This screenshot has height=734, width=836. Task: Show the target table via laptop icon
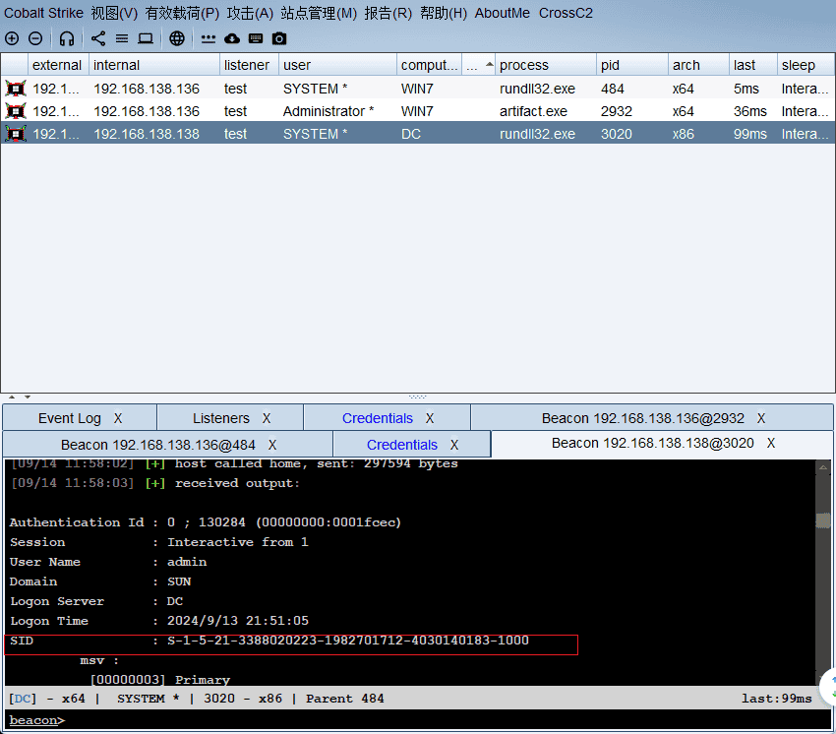146,38
